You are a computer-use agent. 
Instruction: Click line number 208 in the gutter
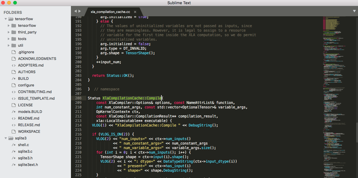[78, 98]
